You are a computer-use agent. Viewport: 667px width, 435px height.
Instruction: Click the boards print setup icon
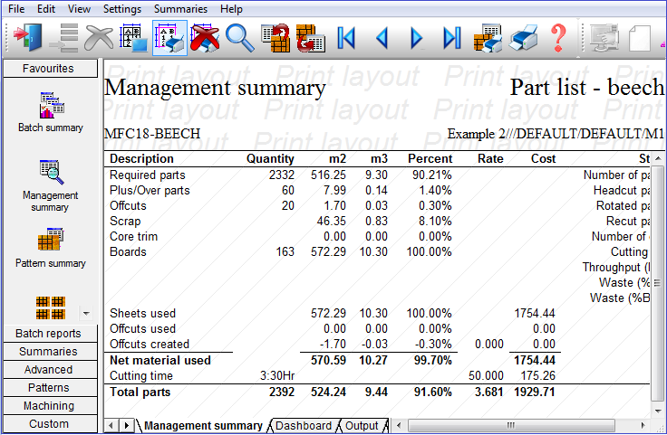488,38
